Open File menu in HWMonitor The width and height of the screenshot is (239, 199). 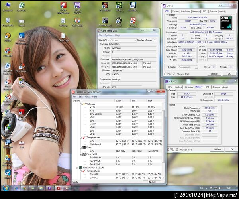tap(74, 97)
